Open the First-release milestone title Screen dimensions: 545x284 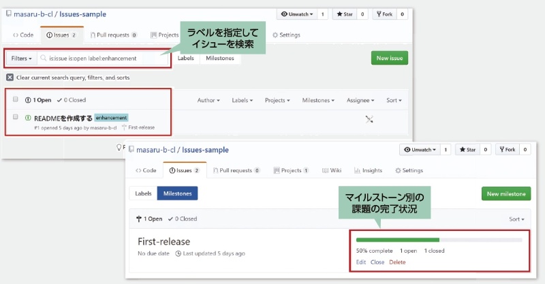pos(163,242)
